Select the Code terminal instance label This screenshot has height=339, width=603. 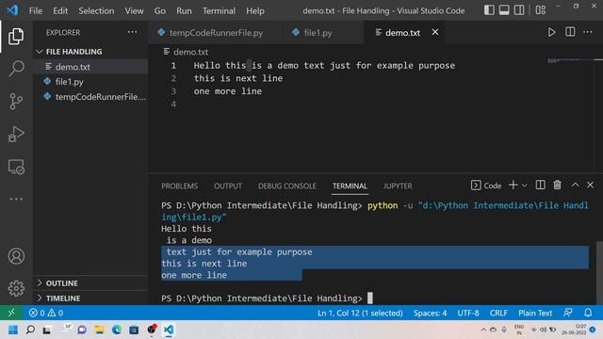click(486, 186)
